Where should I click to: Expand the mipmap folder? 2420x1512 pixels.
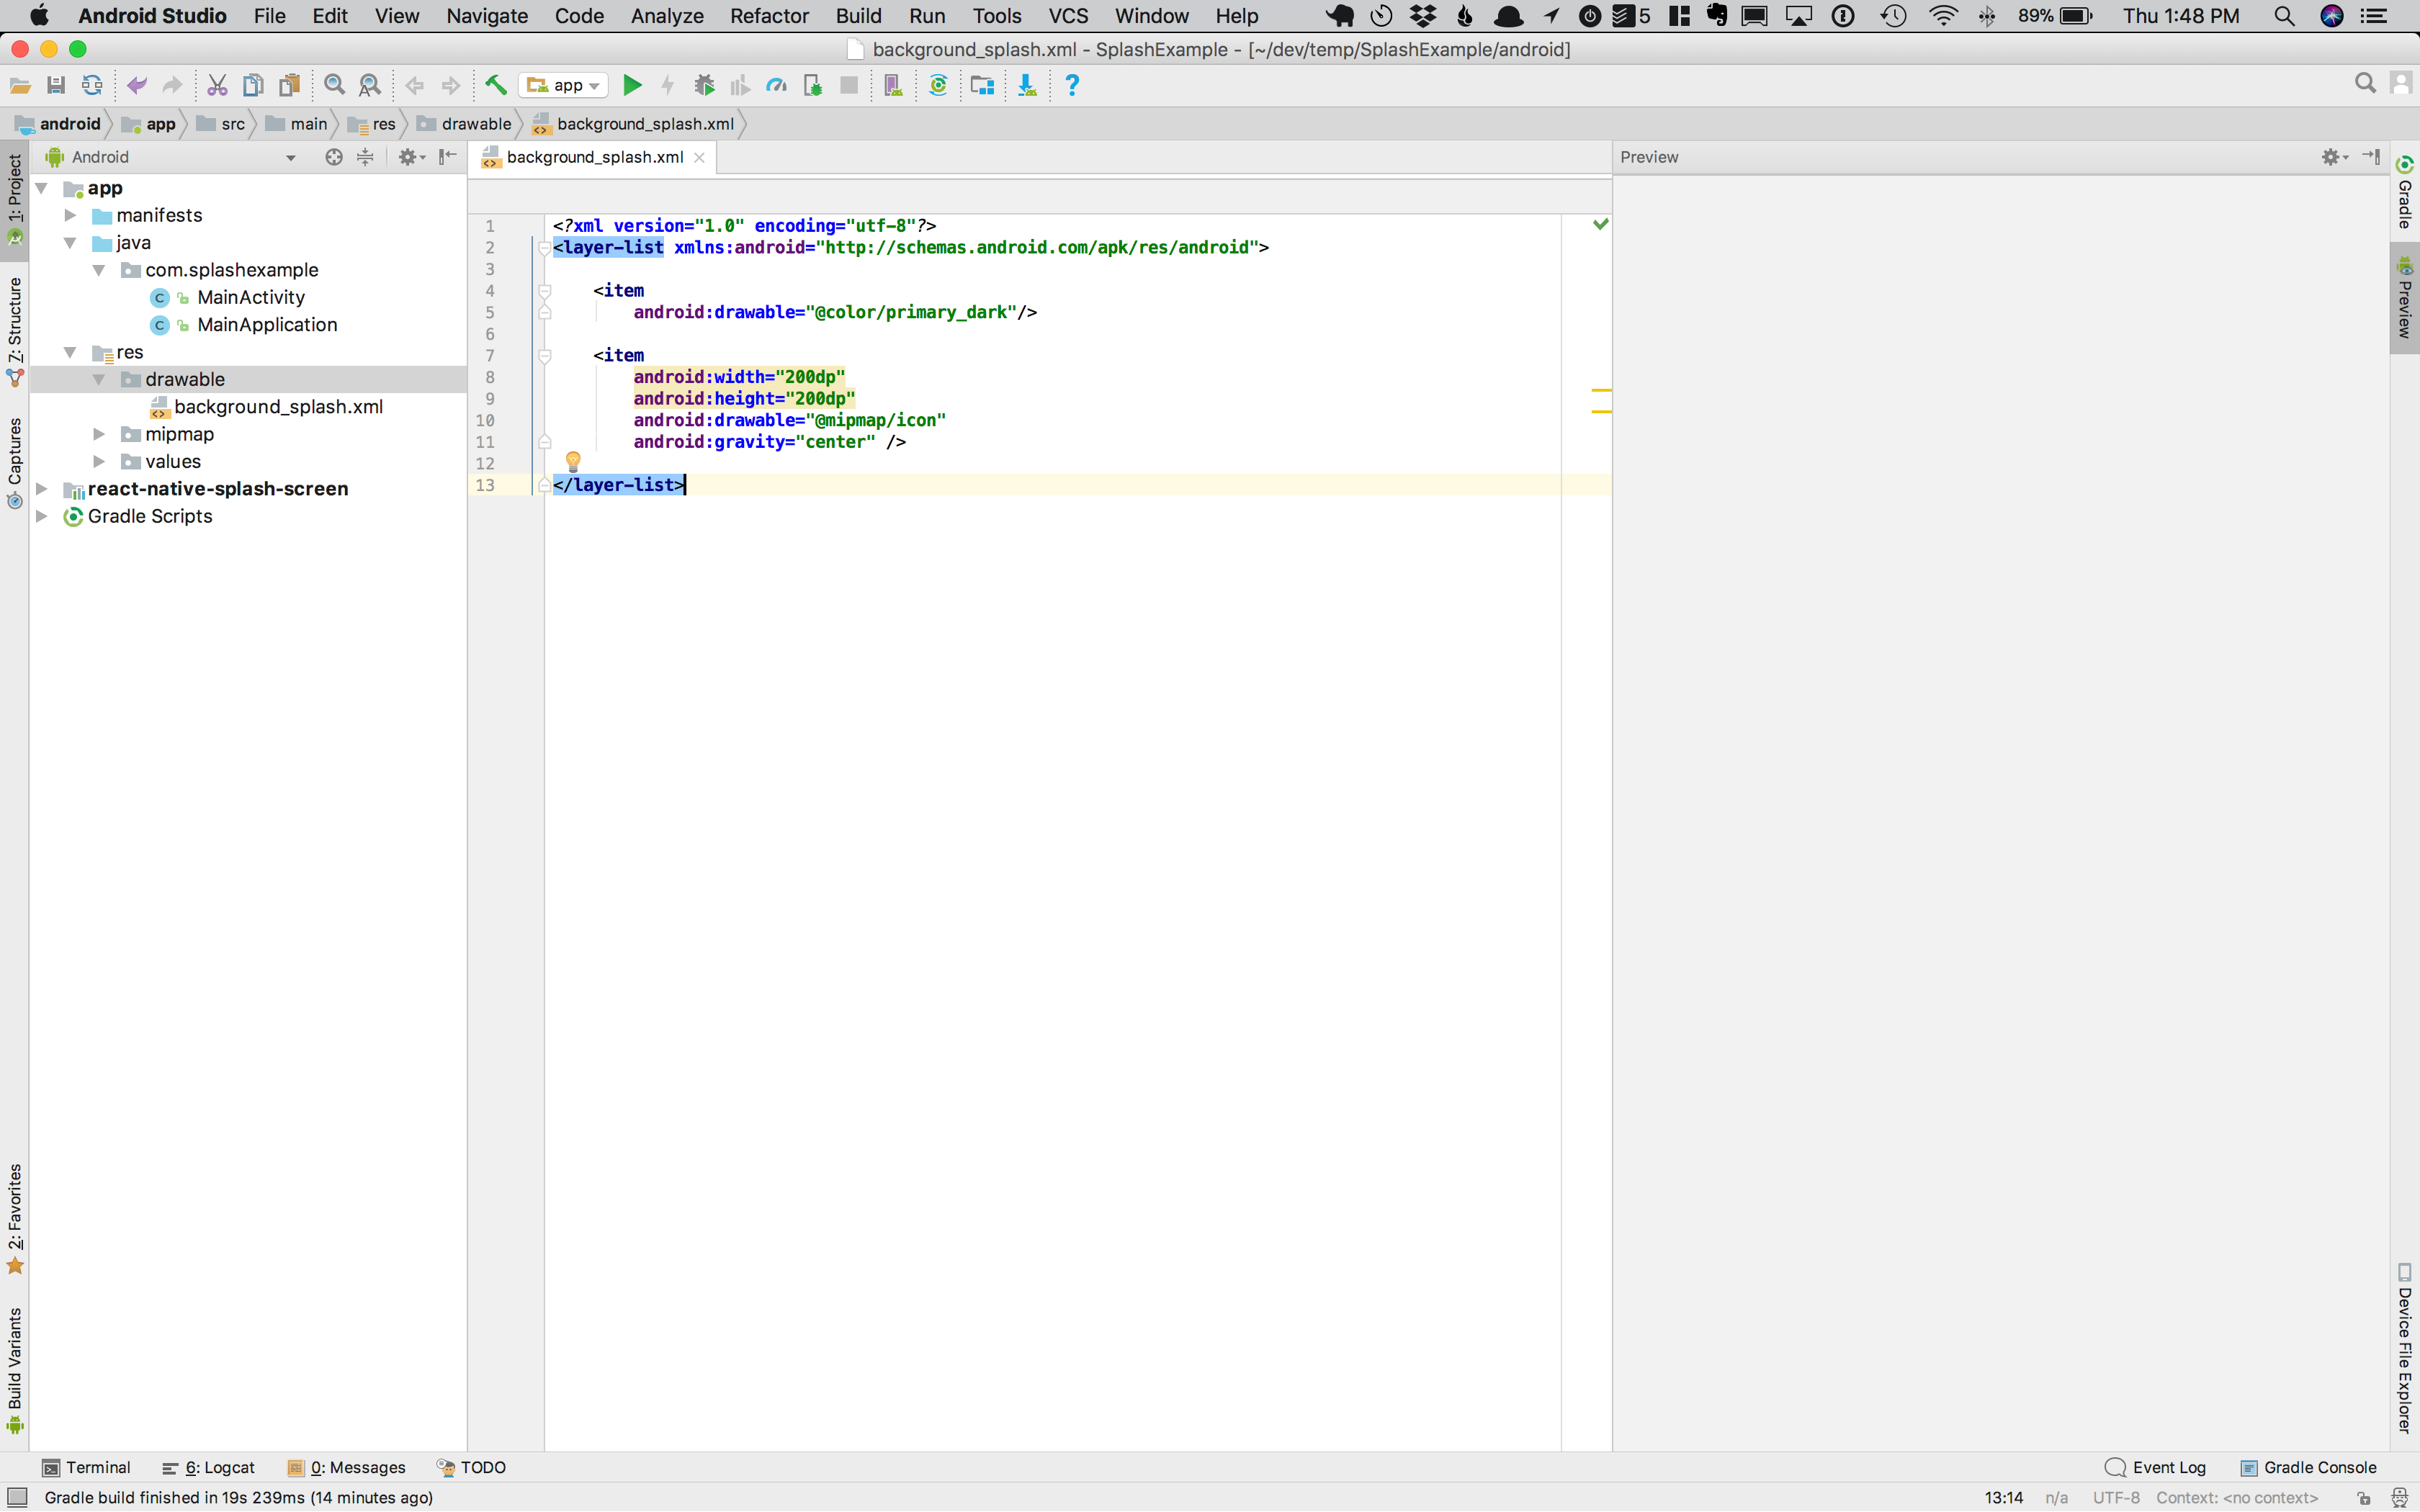click(99, 434)
